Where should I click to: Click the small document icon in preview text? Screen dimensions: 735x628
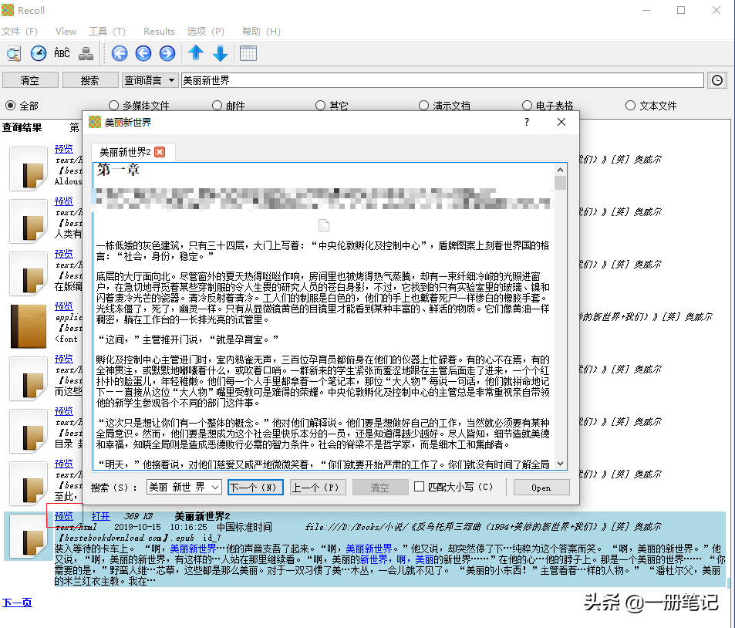pos(324,225)
